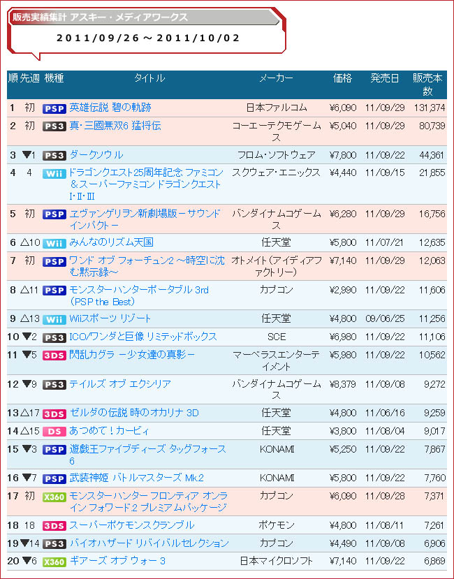The image size is (454, 579).
Task: Select sales figure 131,374
Action: tap(430, 108)
